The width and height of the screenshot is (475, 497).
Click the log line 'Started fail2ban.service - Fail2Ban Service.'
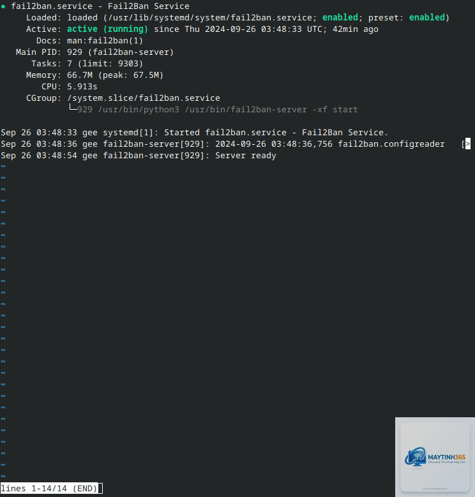[x=276, y=133]
